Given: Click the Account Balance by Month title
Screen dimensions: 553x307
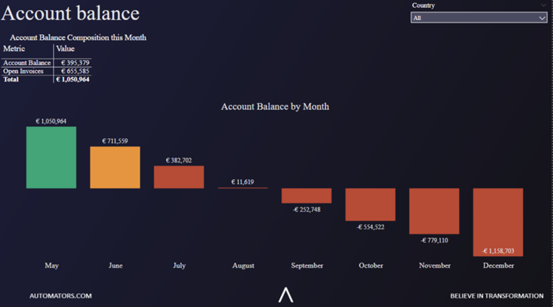Looking at the screenshot, I should pyautogui.click(x=275, y=106).
